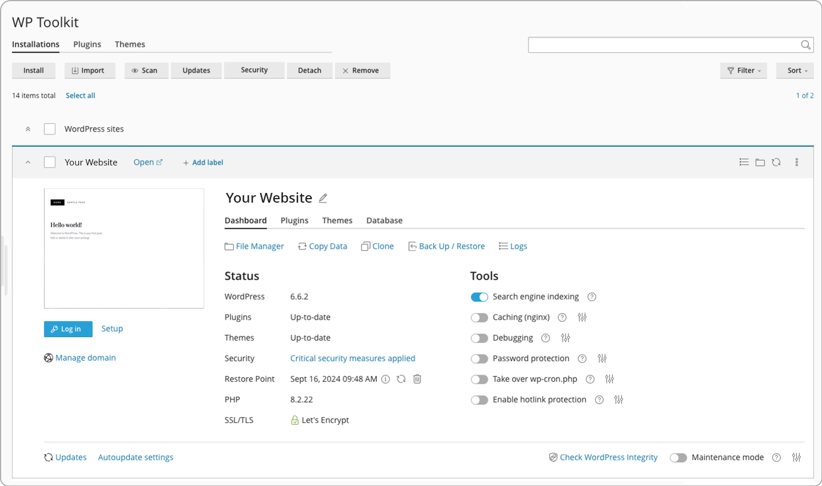This screenshot has height=486, width=822.
Task: Open the site's Database tab
Action: pyautogui.click(x=384, y=220)
